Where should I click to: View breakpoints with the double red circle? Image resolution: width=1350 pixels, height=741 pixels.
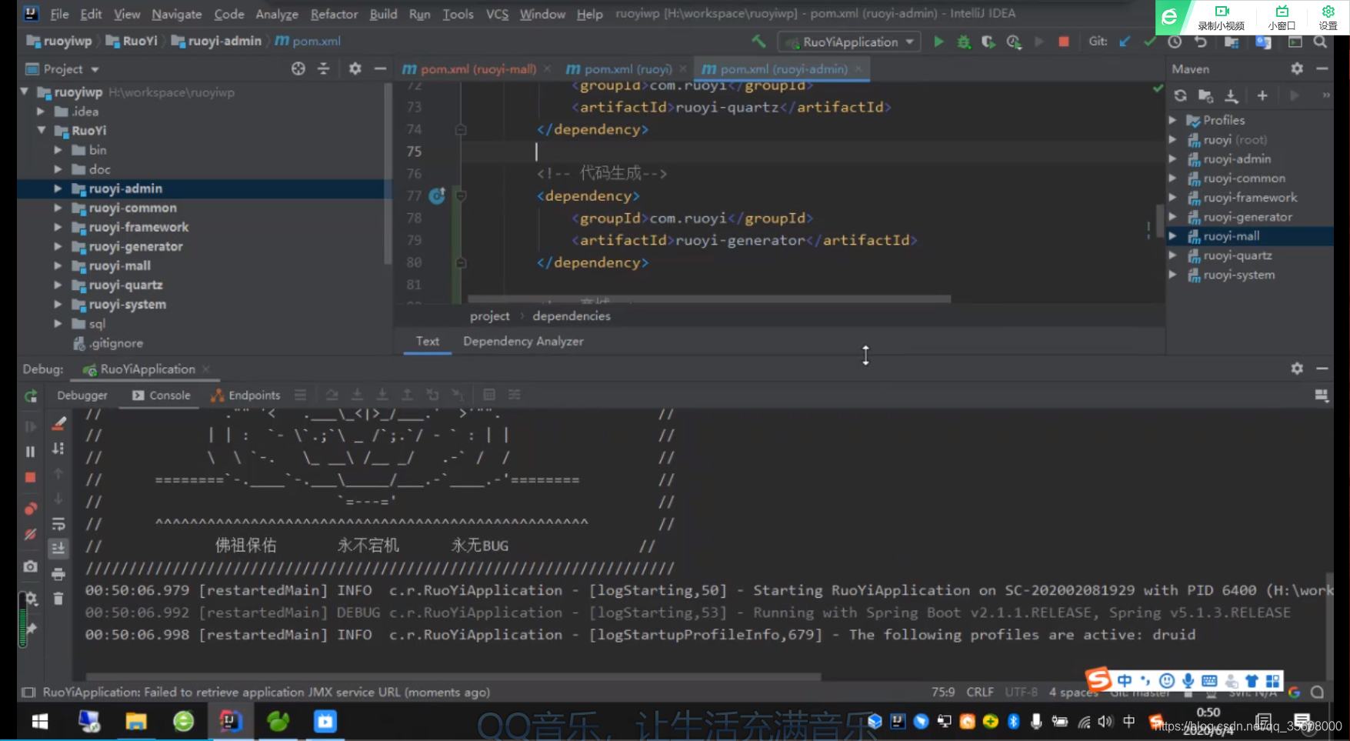pyautogui.click(x=31, y=509)
